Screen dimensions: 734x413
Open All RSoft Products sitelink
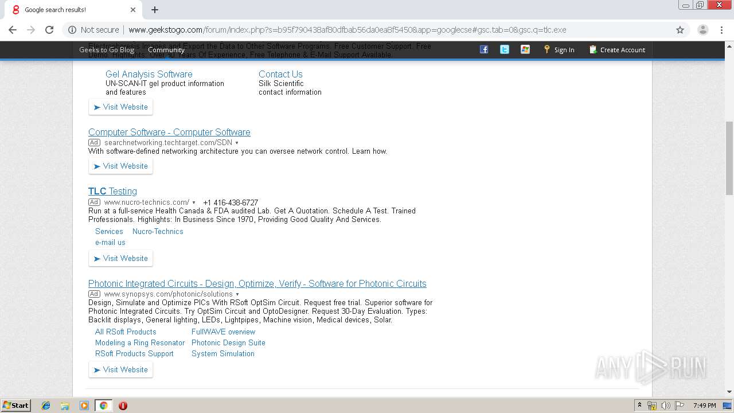tap(126, 332)
